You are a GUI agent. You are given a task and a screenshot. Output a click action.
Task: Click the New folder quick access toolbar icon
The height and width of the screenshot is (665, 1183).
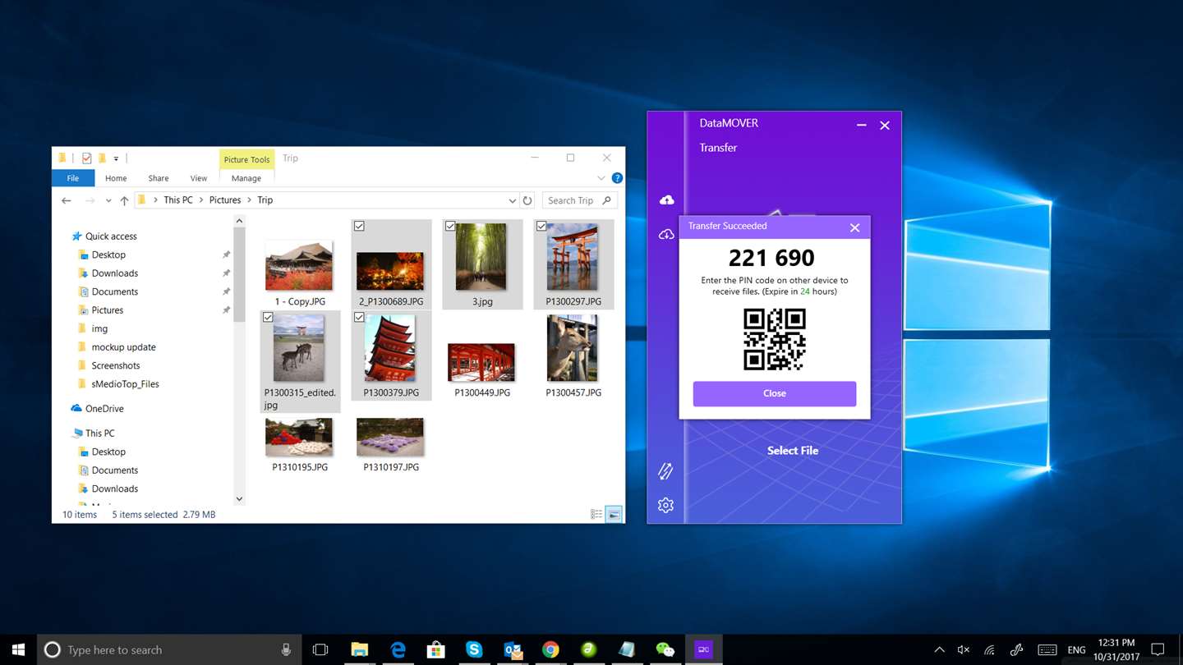[102, 158]
